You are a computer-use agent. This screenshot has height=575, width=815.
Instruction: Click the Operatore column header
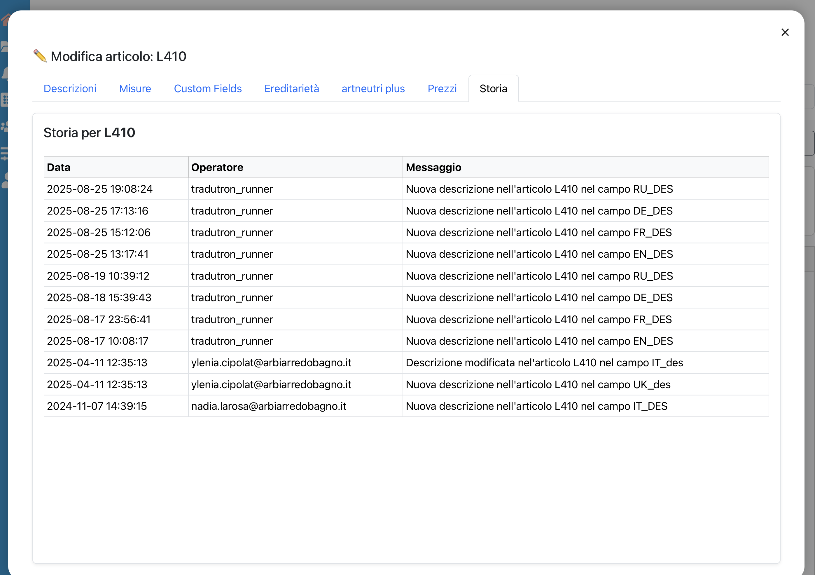[217, 167]
